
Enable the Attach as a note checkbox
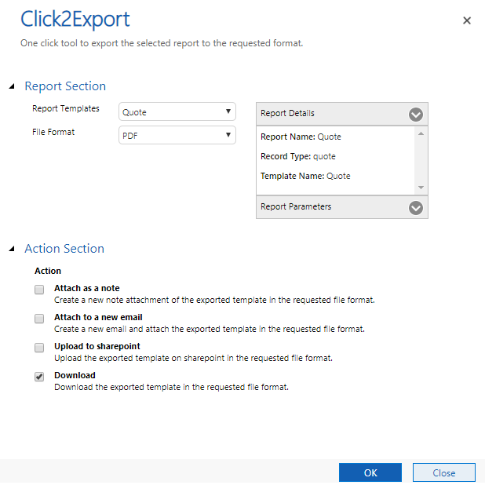tap(39, 290)
